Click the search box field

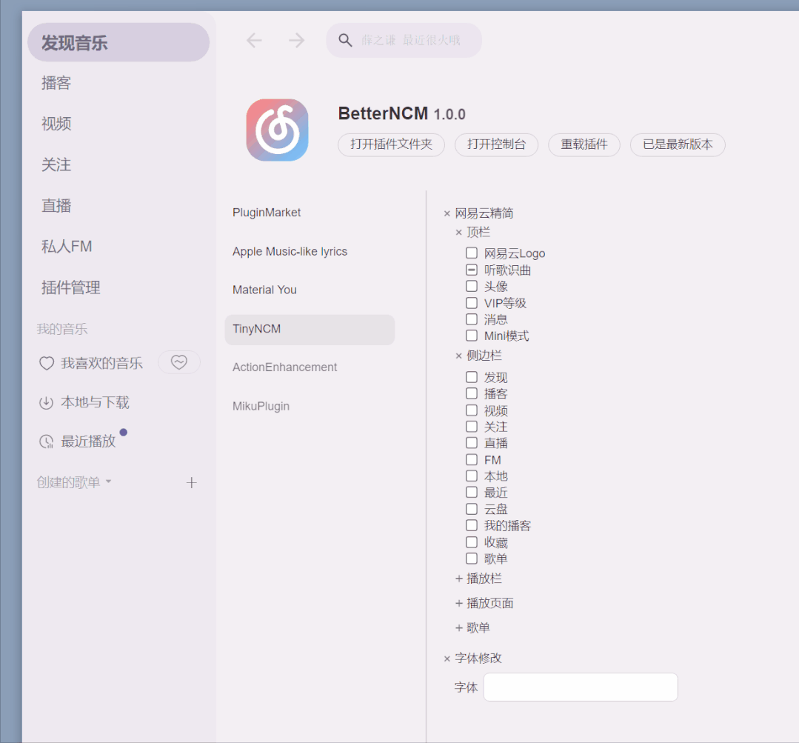click(404, 40)
